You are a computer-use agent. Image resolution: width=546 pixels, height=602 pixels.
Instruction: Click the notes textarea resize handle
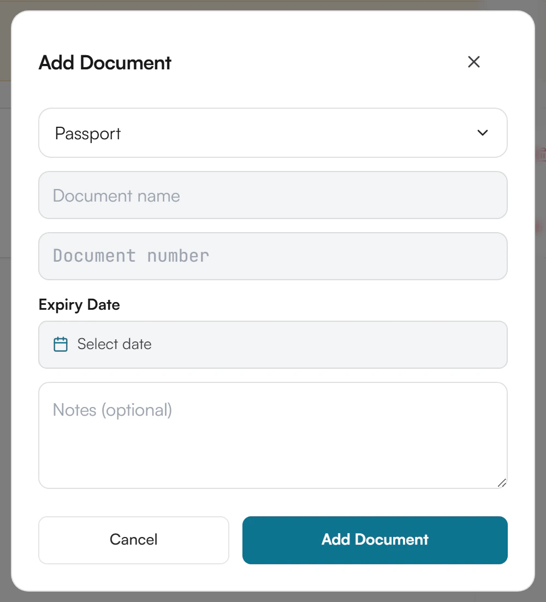pos(502,483)
